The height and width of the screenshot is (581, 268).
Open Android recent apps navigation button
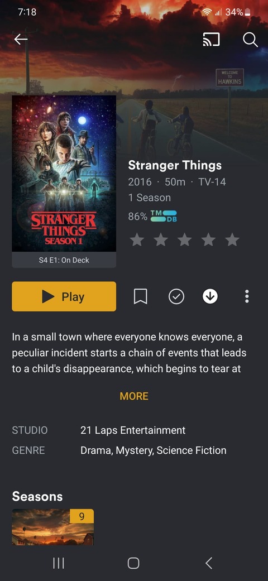click(x=58, y=563)
